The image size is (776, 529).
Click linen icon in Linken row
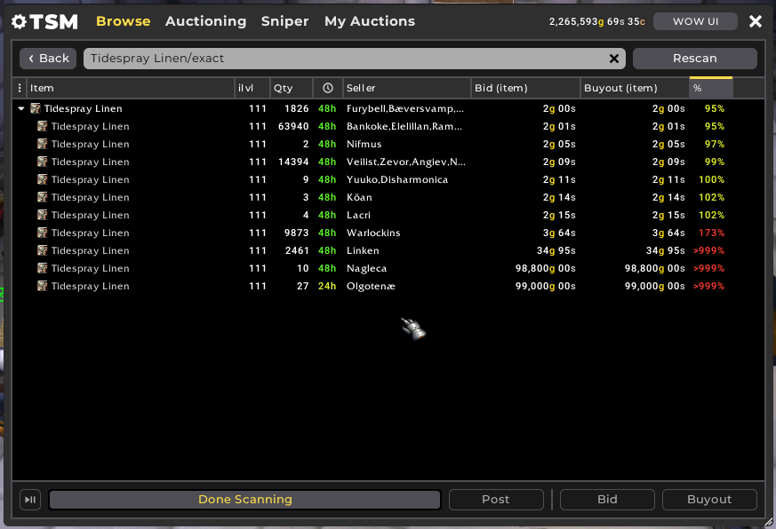(42, 250)
